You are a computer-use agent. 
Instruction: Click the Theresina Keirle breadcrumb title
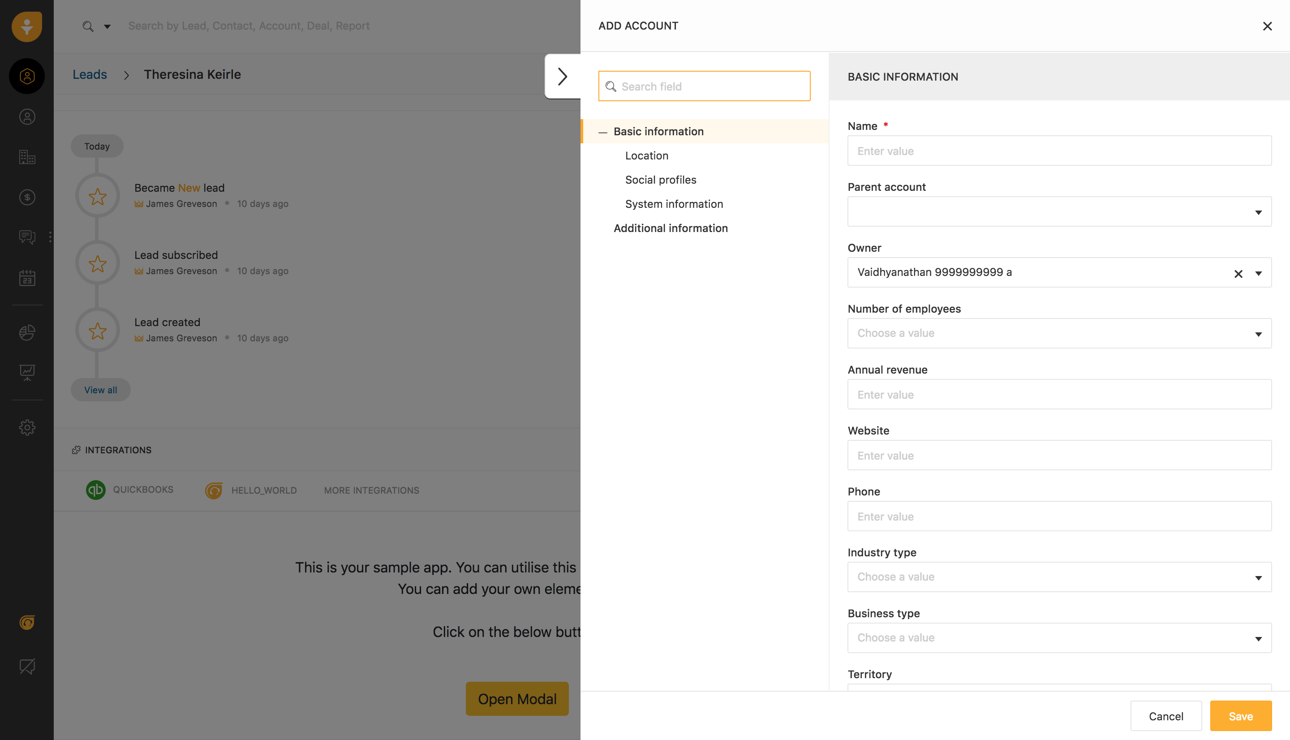pyautogui.click(x=192, y=74)
